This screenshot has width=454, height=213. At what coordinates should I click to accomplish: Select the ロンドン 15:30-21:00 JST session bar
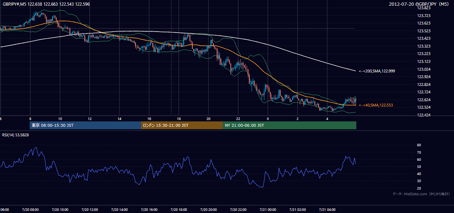(182, 125)
